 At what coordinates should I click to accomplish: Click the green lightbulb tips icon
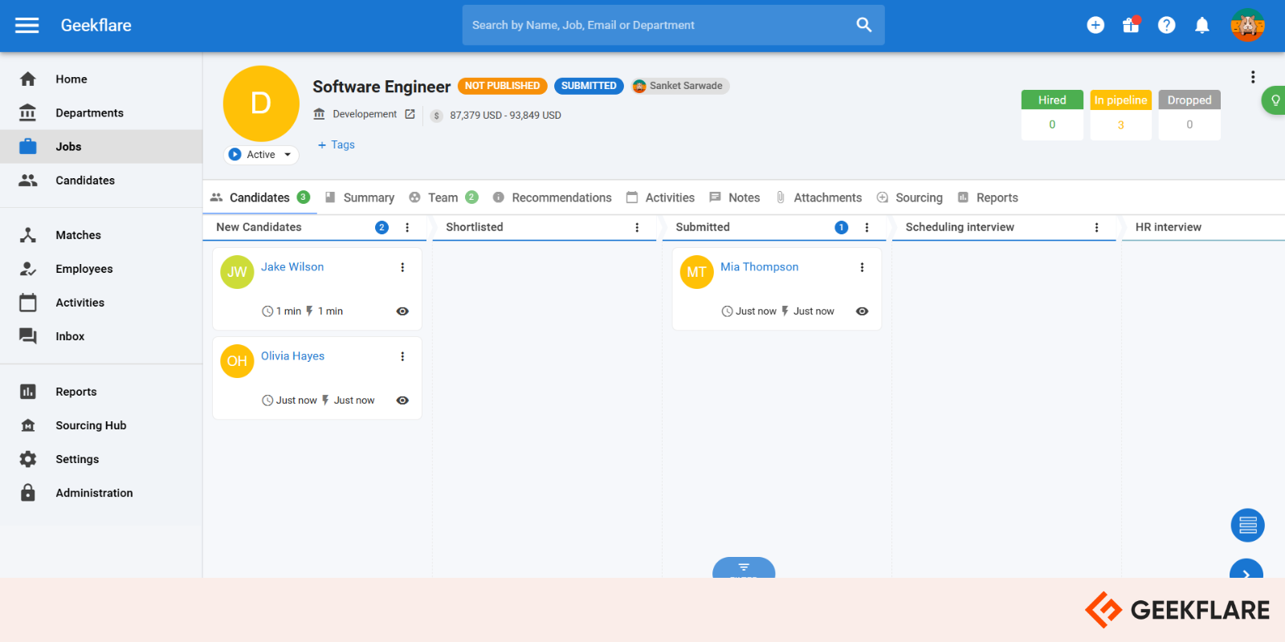(1275, 100)
